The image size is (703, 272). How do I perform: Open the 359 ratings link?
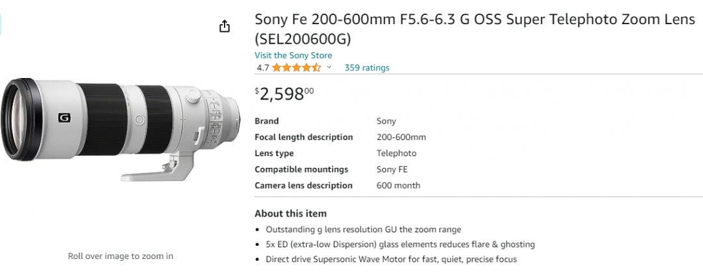pos(366,68)
